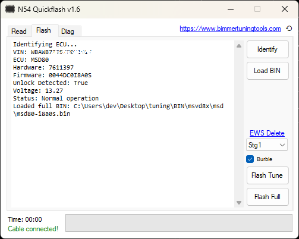This screenshot has width=299, height=239.
Task: Click the log scrollbar down arrow
Action: 239,203
